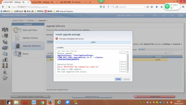Click the browser reload button
Viewport: 186px width, 105px height.
pos(108,7)
